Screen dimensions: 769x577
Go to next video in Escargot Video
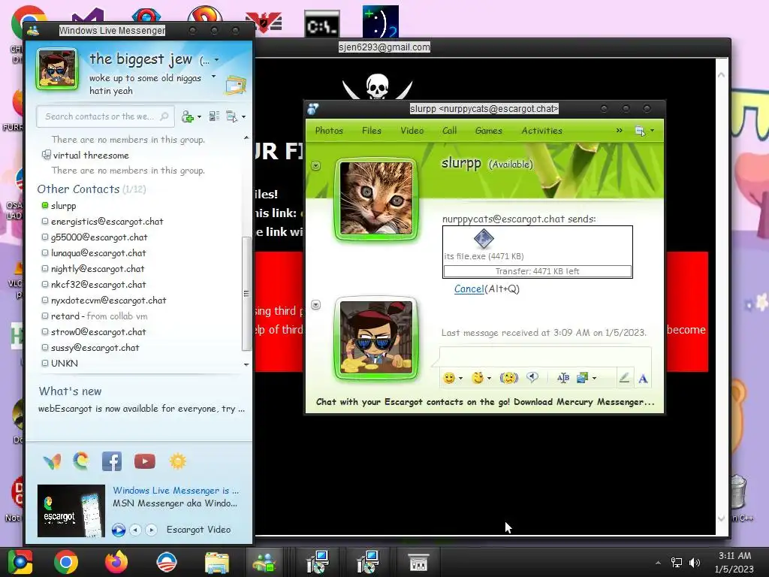tap(152, 530)
